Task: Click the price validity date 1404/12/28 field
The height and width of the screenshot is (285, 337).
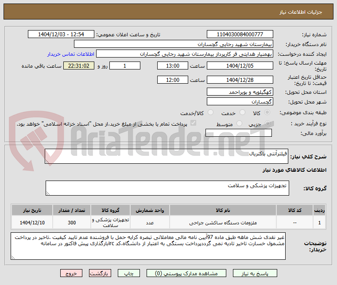Action: coord(240,80)
